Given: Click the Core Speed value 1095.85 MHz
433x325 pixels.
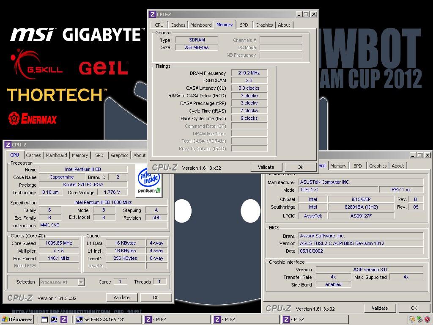Looking at the screenshot, I should click(x=59, y=243).
